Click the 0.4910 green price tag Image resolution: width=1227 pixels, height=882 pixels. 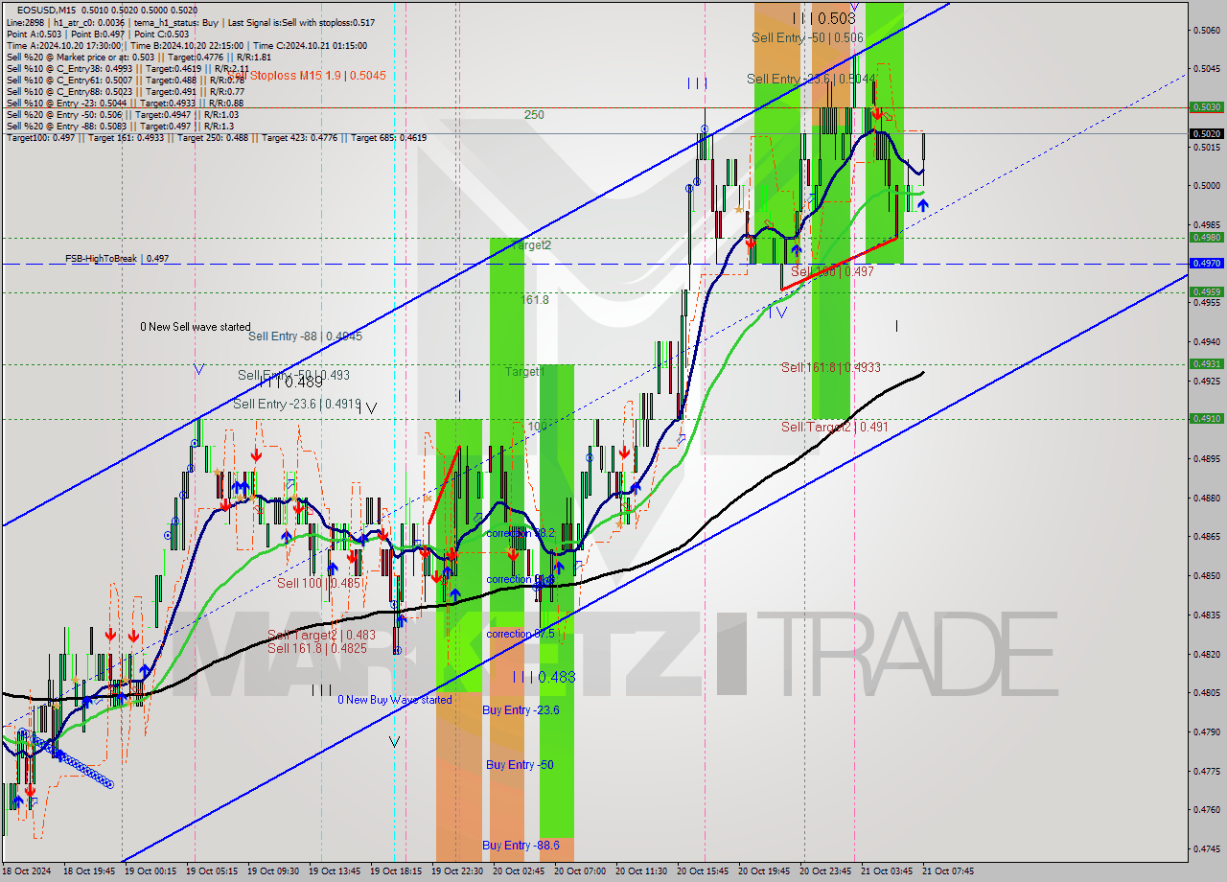coord(1205,418)
